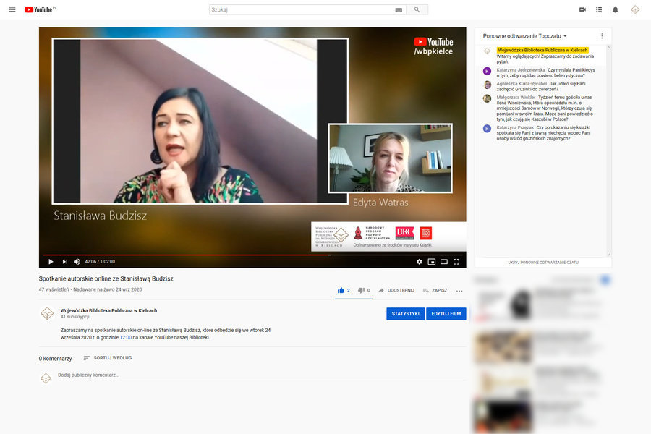Viewport: 651px width, 434px height.
Task: Click the create video camera icon
Action: pyautogui.click(x=582, y=9)
